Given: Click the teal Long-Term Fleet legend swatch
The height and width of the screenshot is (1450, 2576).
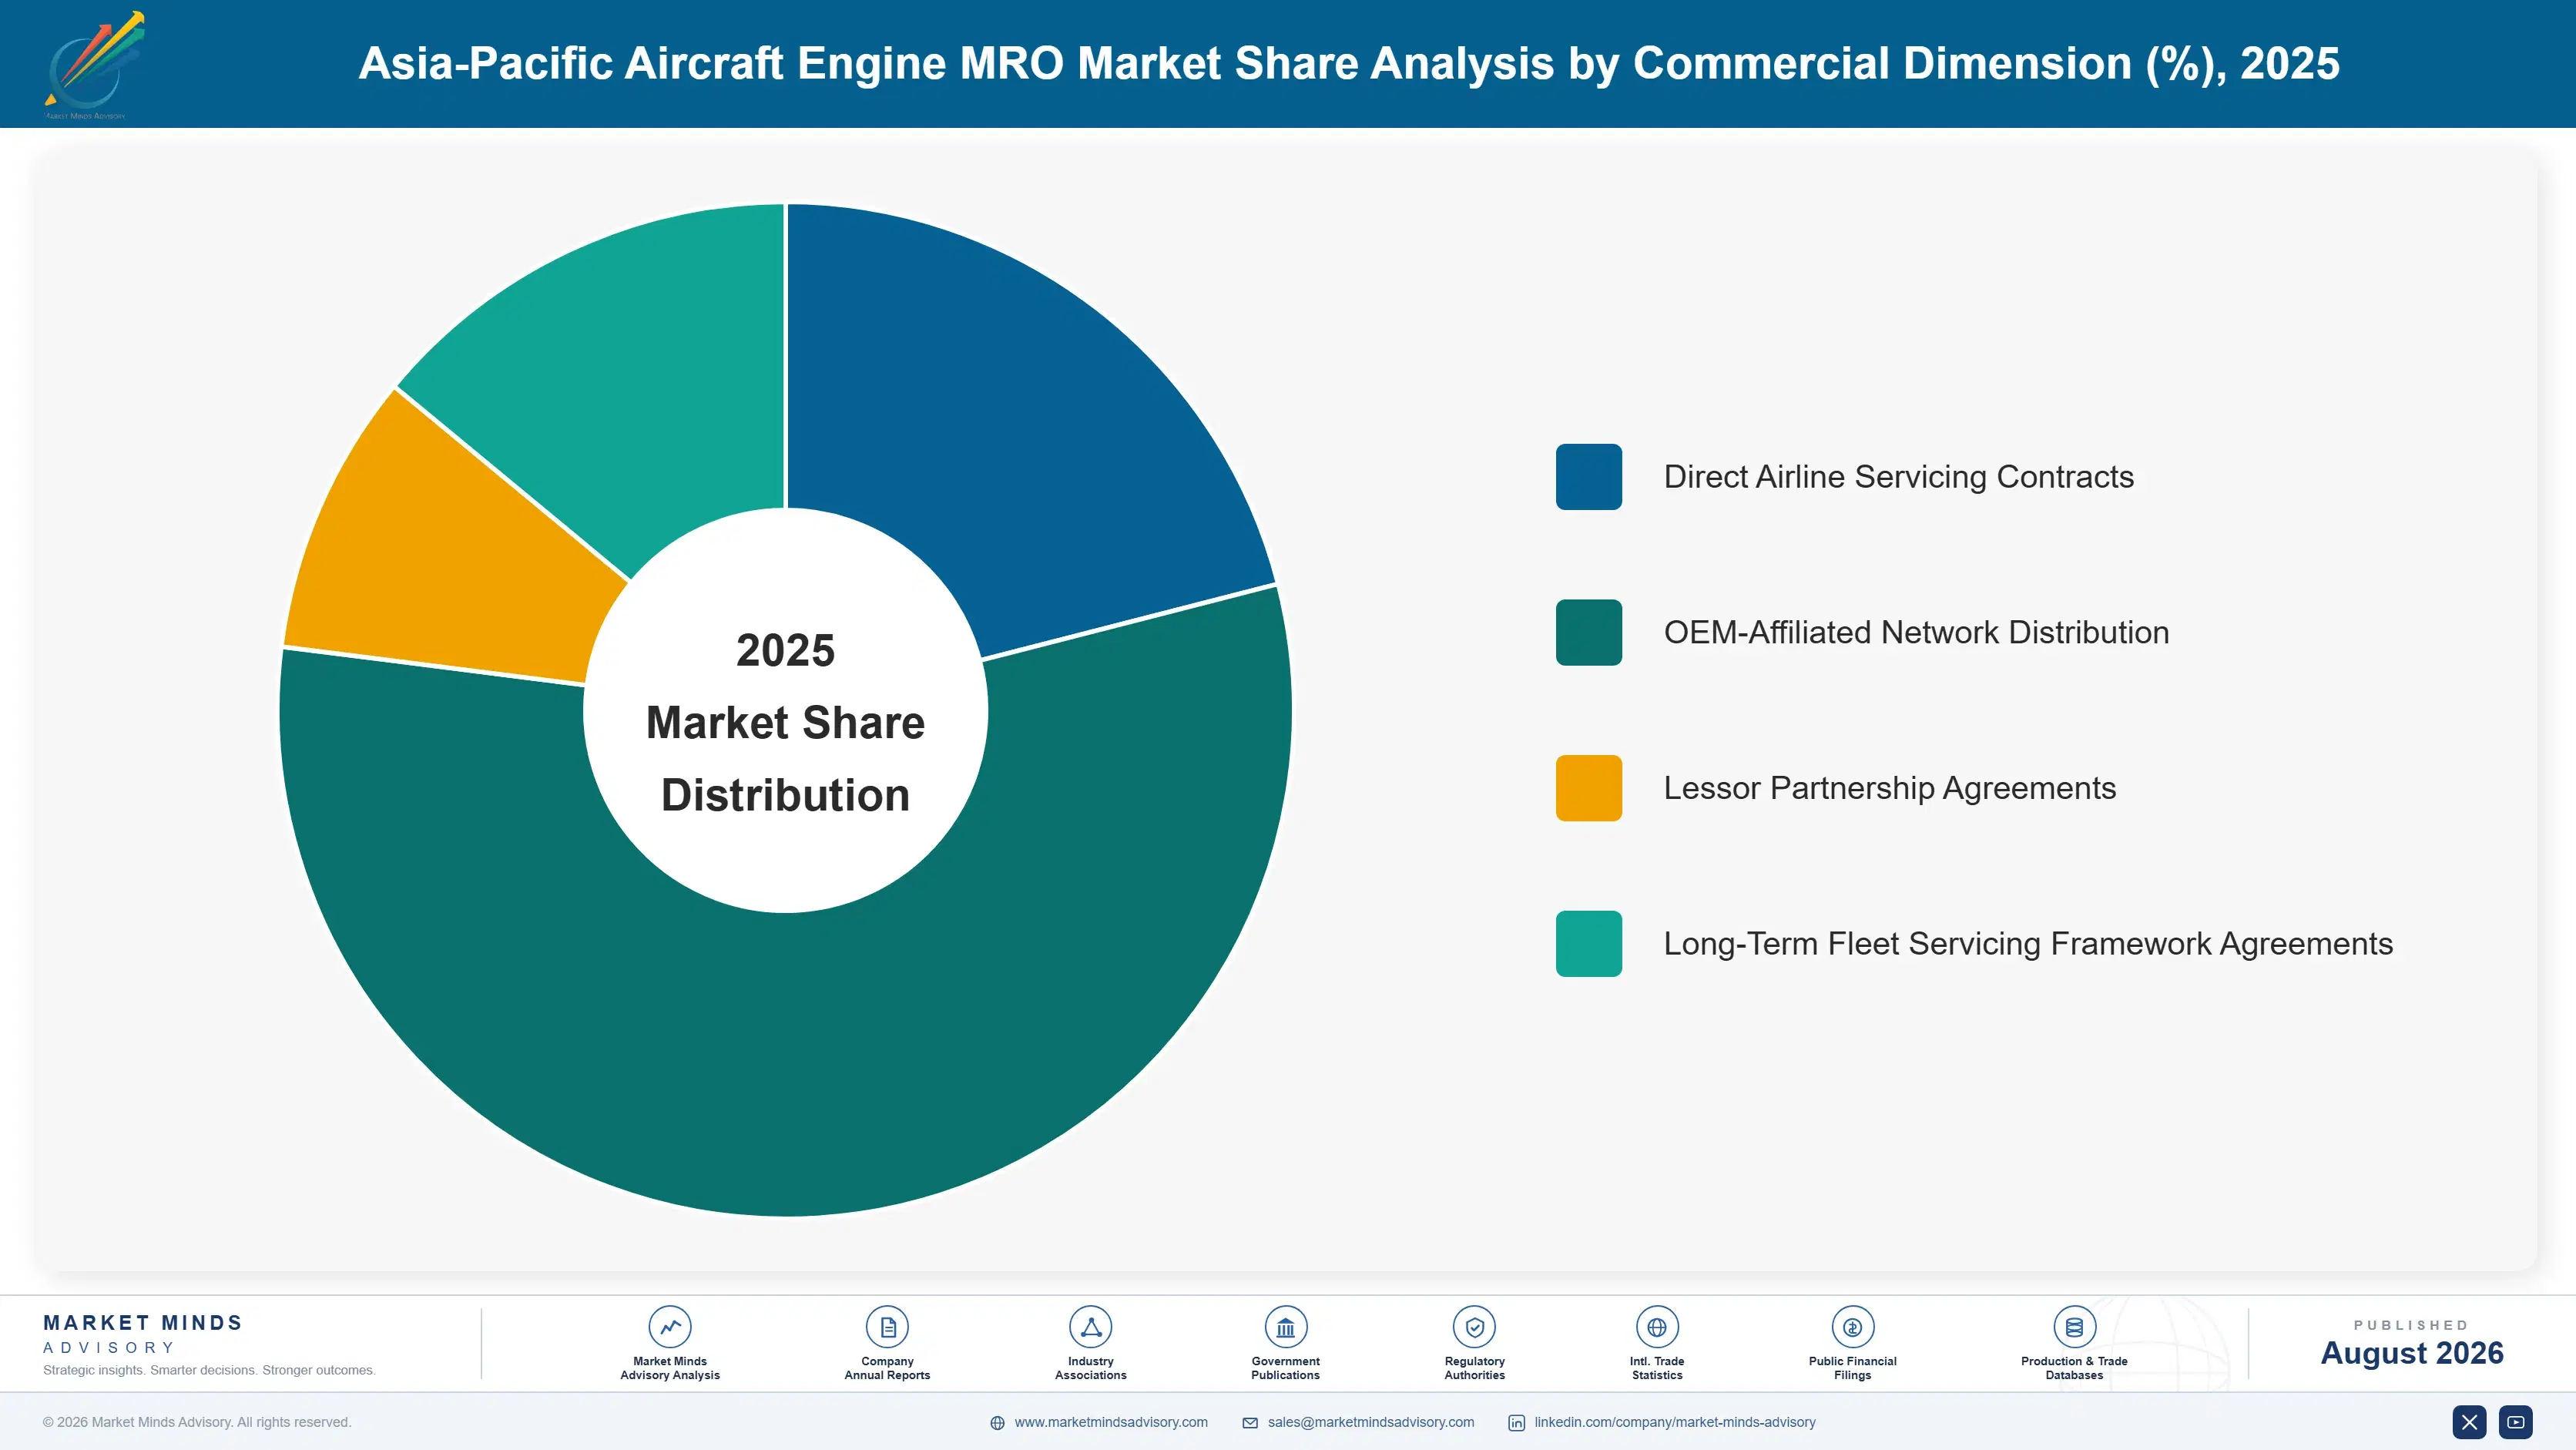Looking at the screenshot, I should pyautogui.click(x=1588, y=944).
